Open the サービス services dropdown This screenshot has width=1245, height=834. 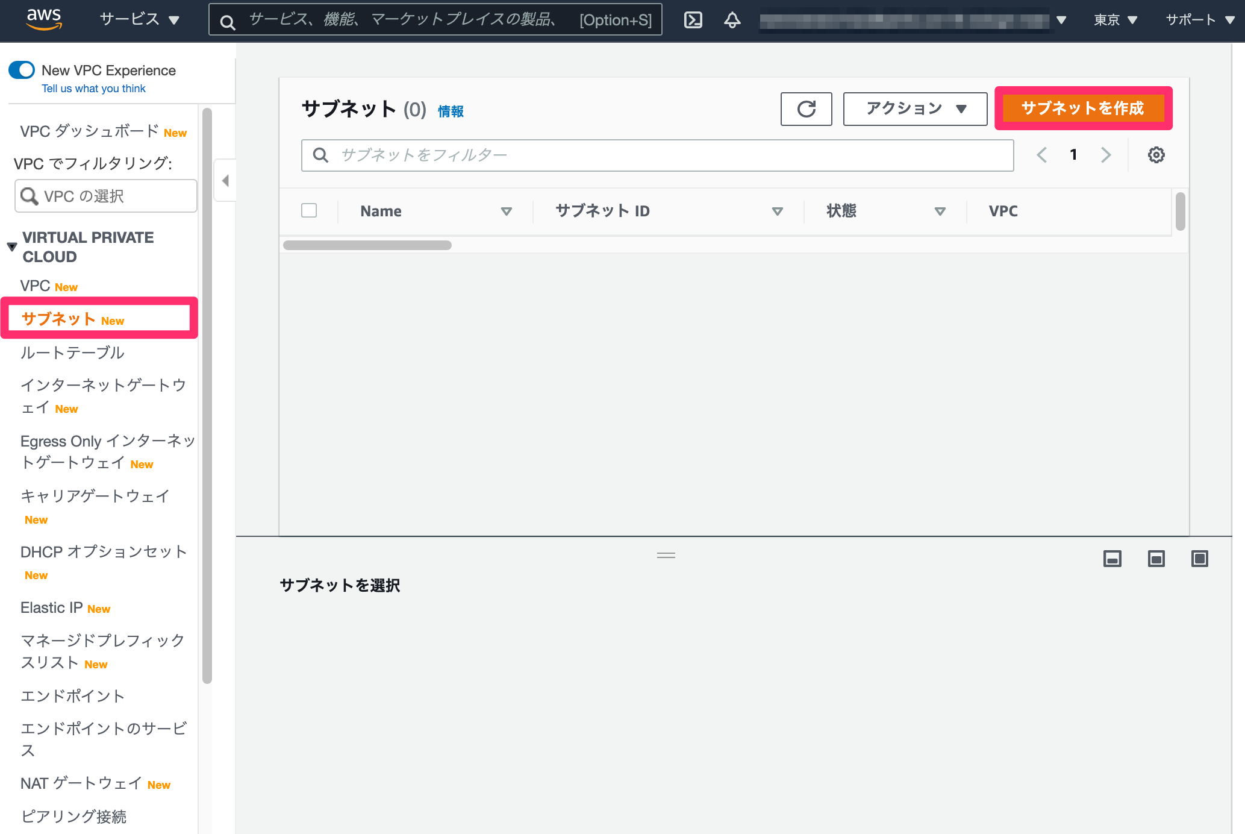tap(139, 19)
